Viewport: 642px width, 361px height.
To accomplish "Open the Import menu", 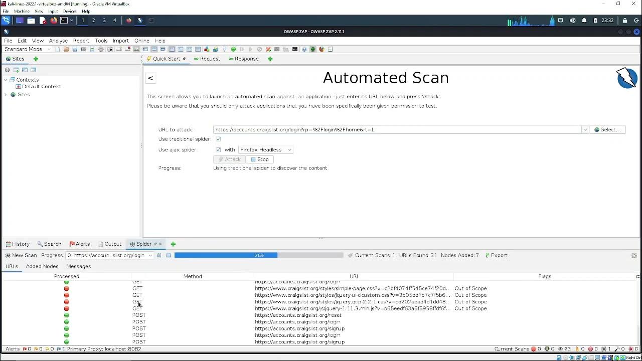I will tap(121, 41).
